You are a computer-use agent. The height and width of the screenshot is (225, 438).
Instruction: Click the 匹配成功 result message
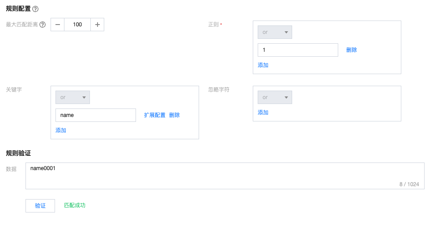(75, 205)
